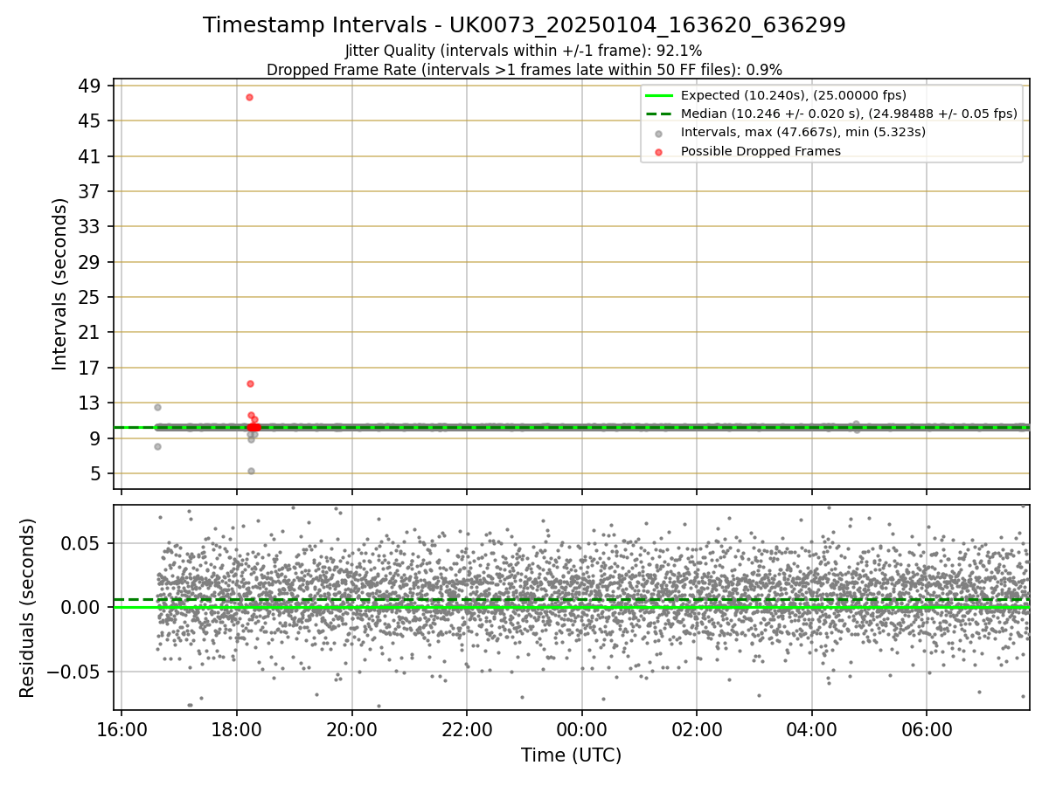Click the x-axis tick label 04:00
This screenshot has width=1049, height=786.
coord(812,729)
